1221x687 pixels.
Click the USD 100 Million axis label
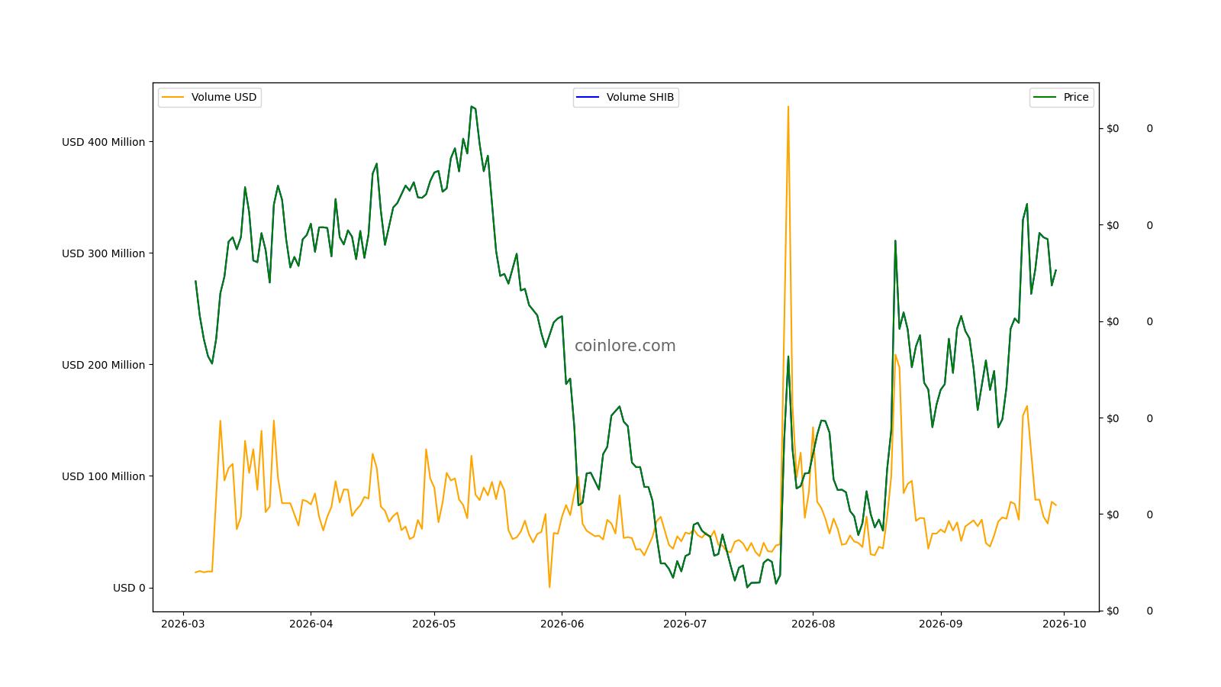[103, 476]
